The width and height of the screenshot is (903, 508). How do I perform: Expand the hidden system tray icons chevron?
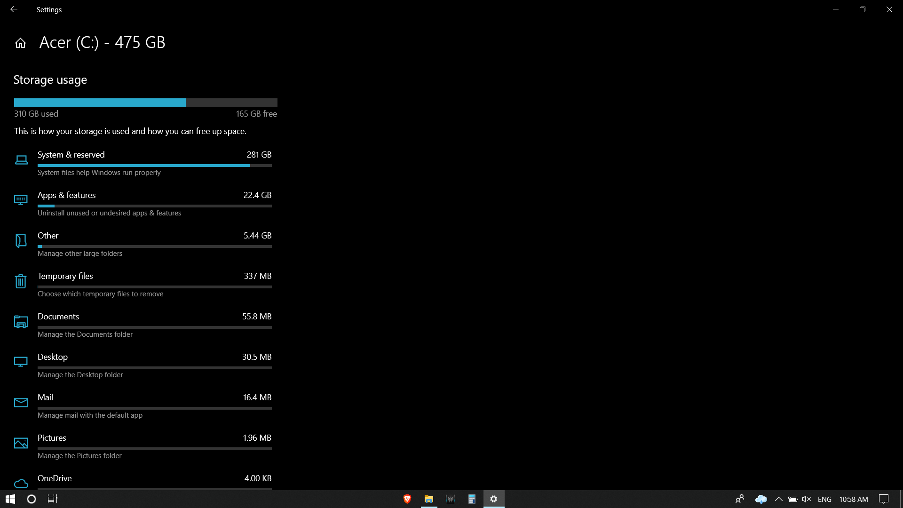coord(778,499)
